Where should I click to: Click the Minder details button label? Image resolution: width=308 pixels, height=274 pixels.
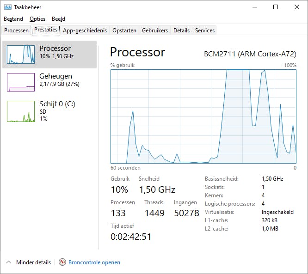point(33,262)
